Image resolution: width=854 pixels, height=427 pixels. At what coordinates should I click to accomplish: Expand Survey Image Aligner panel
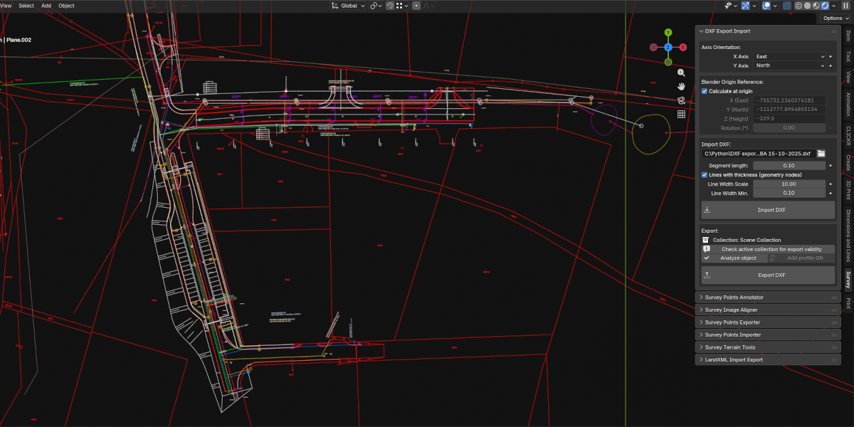coord(768,310)
